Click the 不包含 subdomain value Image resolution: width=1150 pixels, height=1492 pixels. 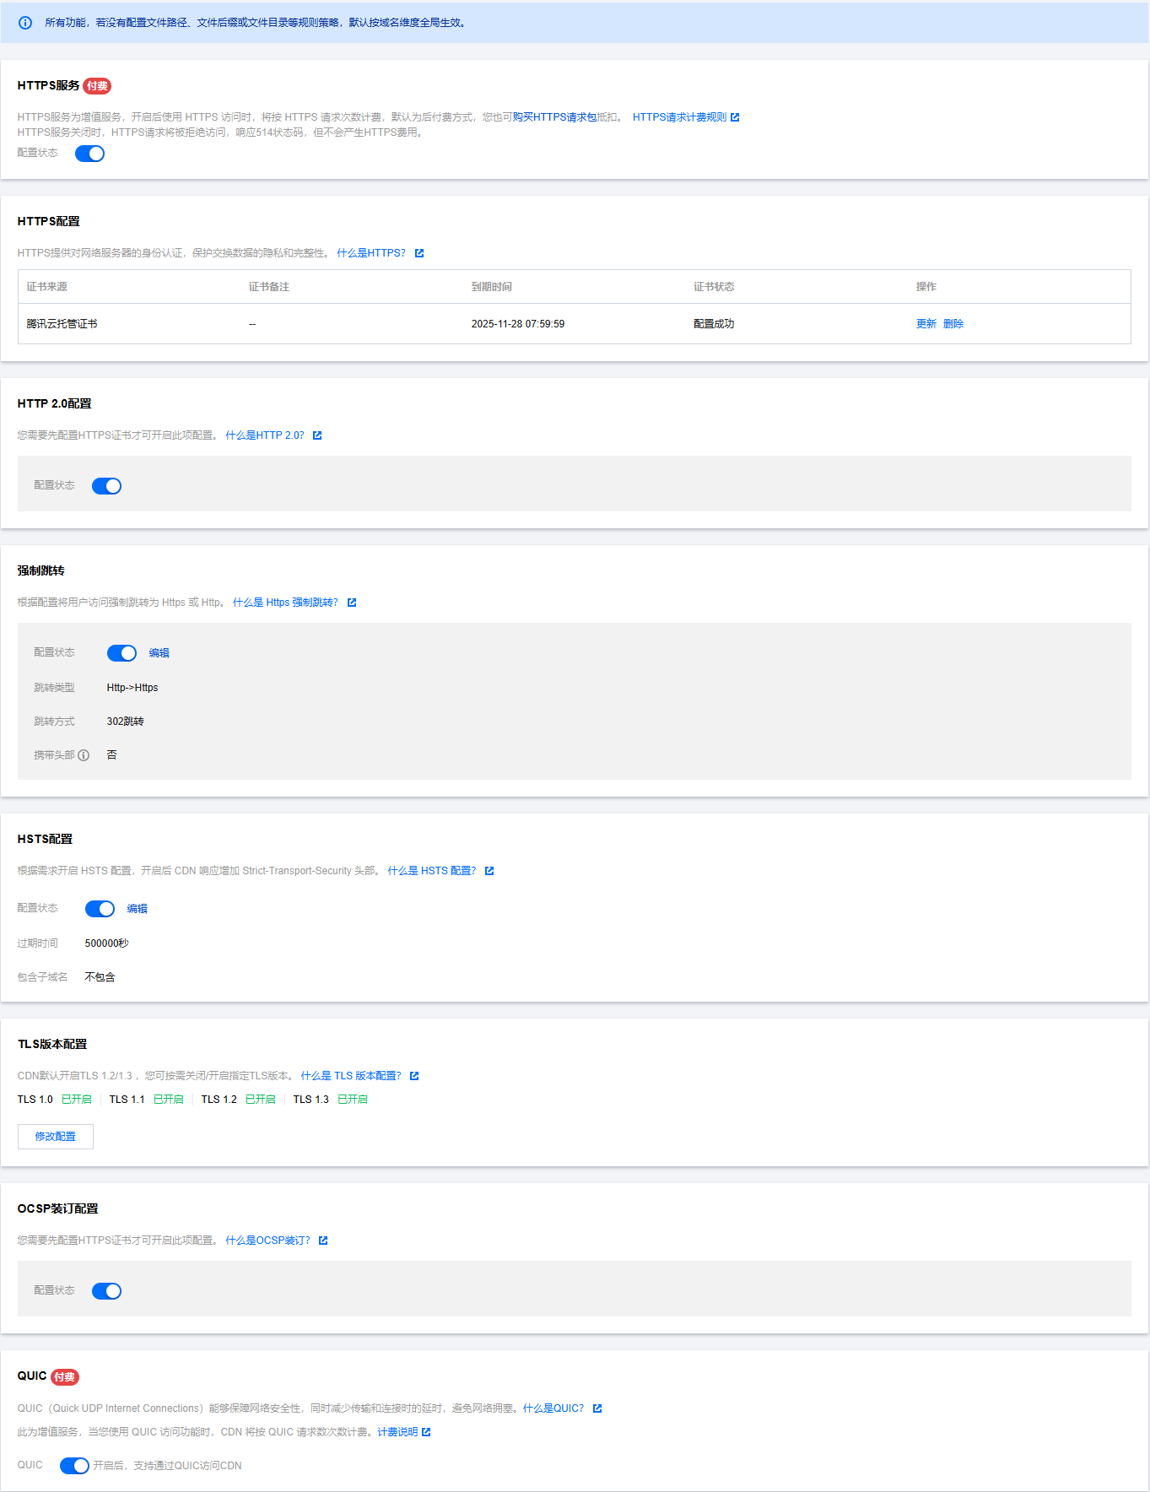pyautogui.click(x=100, y=977)
